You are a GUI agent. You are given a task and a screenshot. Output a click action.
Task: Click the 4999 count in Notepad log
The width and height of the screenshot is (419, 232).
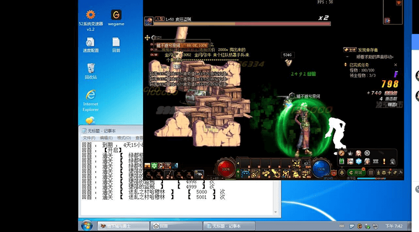click(191, 187)
